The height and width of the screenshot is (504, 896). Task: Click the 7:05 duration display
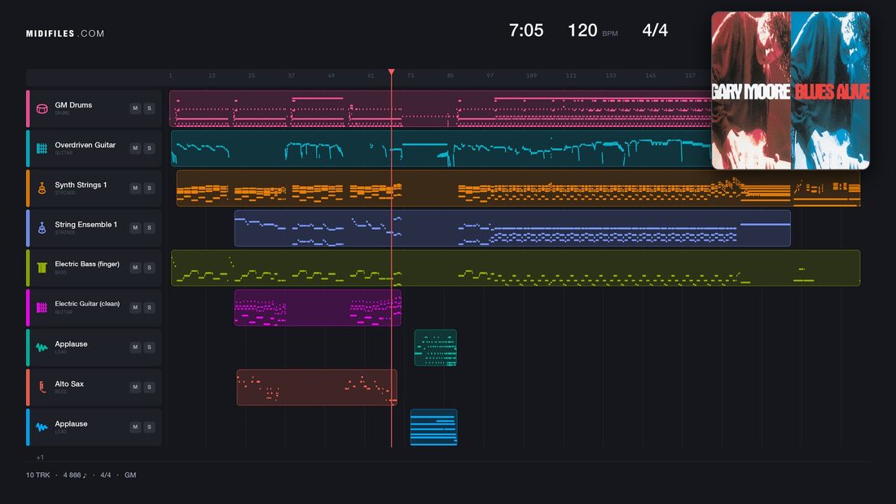coord(526,30)
